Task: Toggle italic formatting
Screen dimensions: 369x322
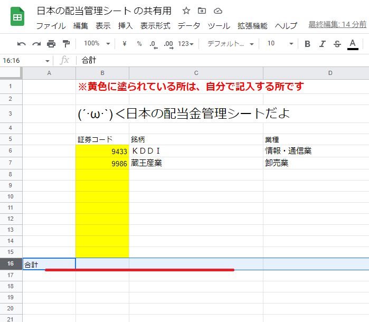Action: (x=322, y=44)
